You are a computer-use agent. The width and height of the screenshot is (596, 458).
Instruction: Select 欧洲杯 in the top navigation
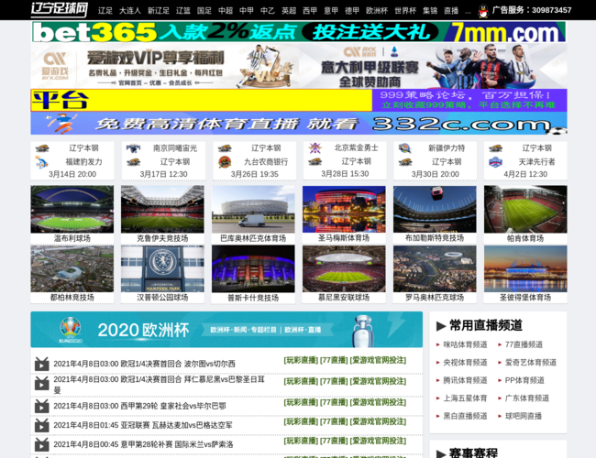coord(377,11)
